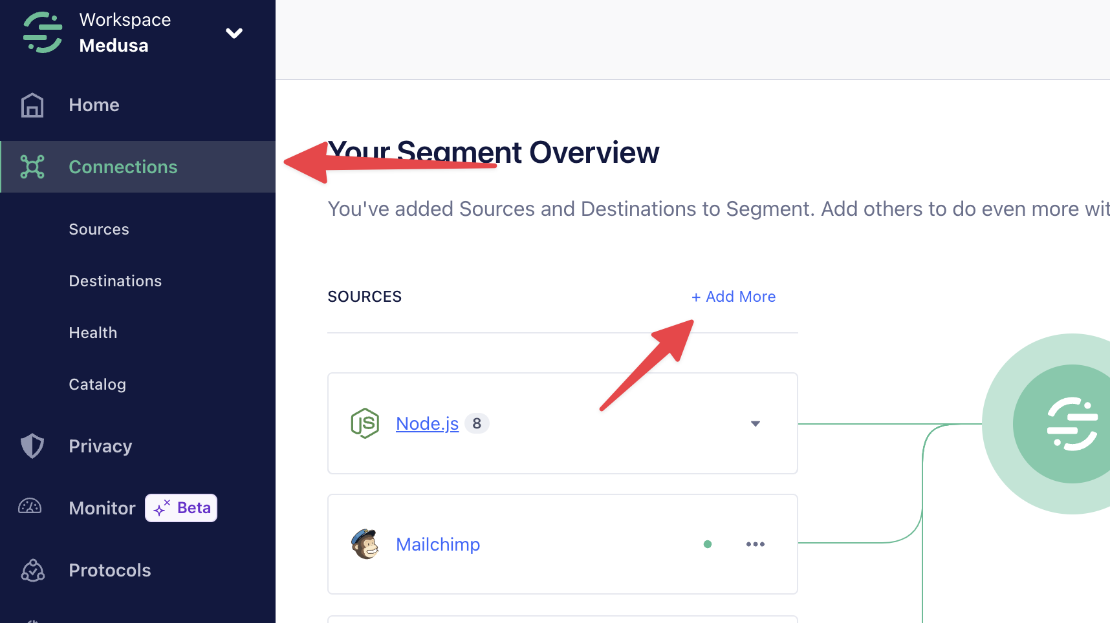The width and height of the screenshot is (1110, 623).
Task: Click the Protocols checkmark shield icon
Action: (x=32, y=570)
